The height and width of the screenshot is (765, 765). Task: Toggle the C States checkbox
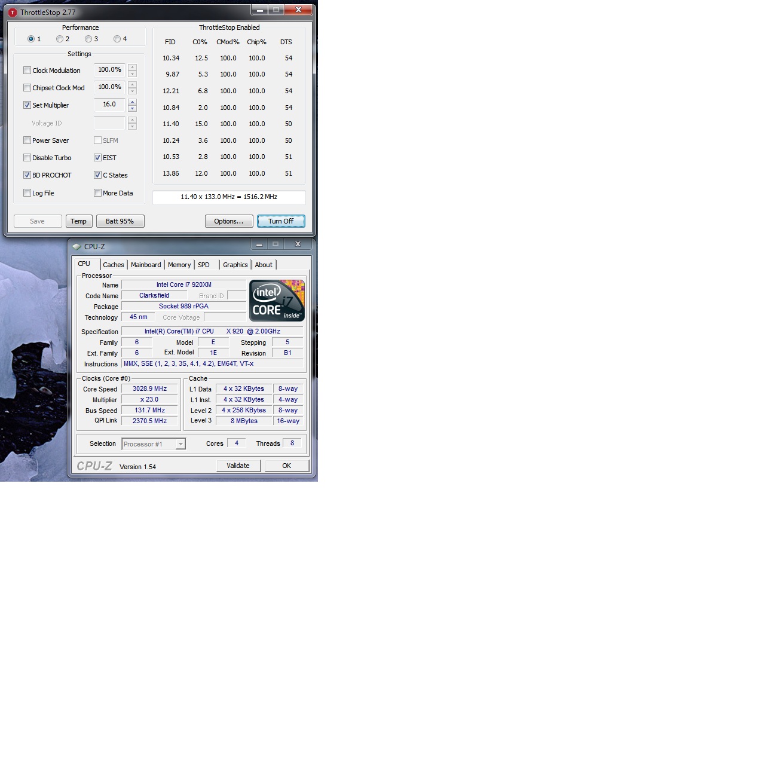(x=97, y=175)
